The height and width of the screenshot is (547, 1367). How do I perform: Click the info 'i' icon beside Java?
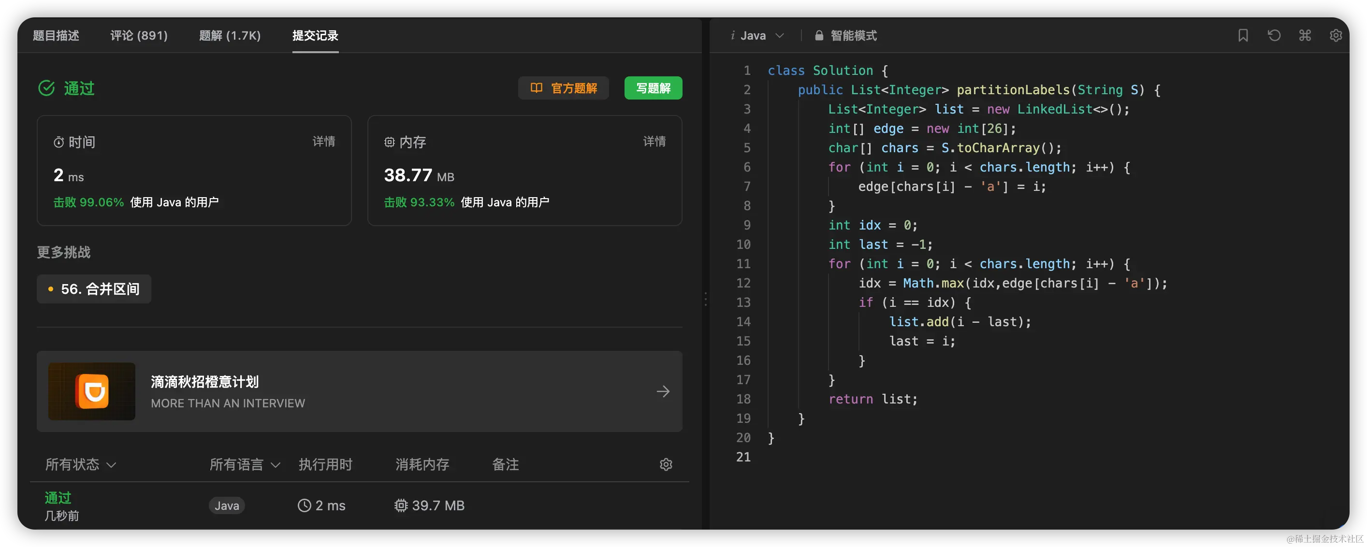pyautogui.click(x=732, y=36)
